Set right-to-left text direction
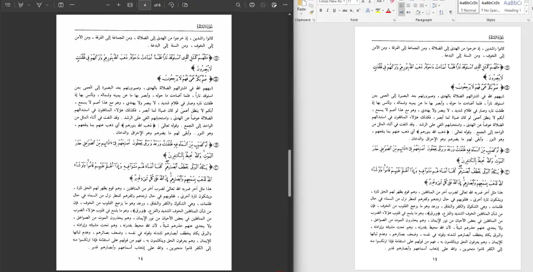This screenshot has height=272, width=533. tap(408, 12)
